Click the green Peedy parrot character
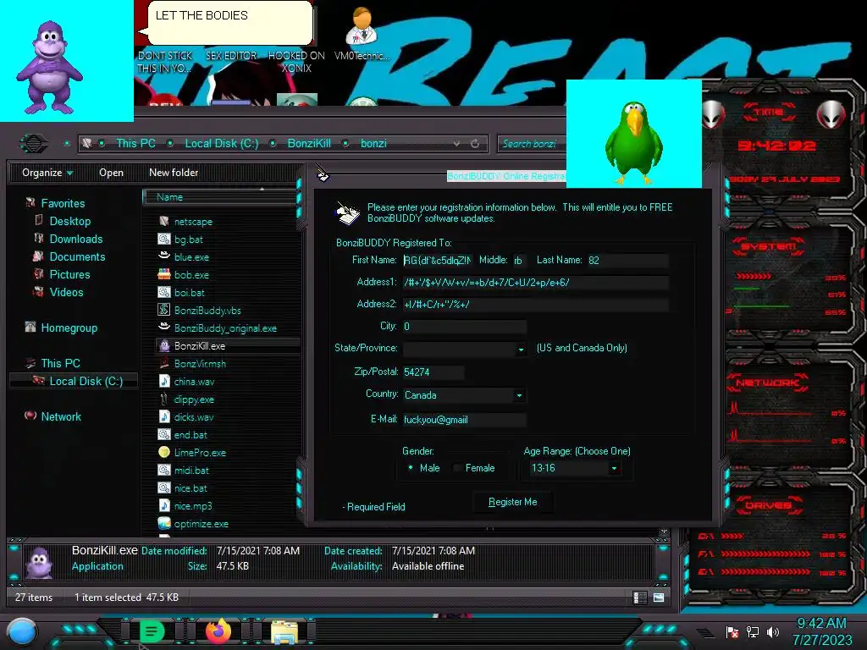This screenshot has width=867, height=650. 633,142
